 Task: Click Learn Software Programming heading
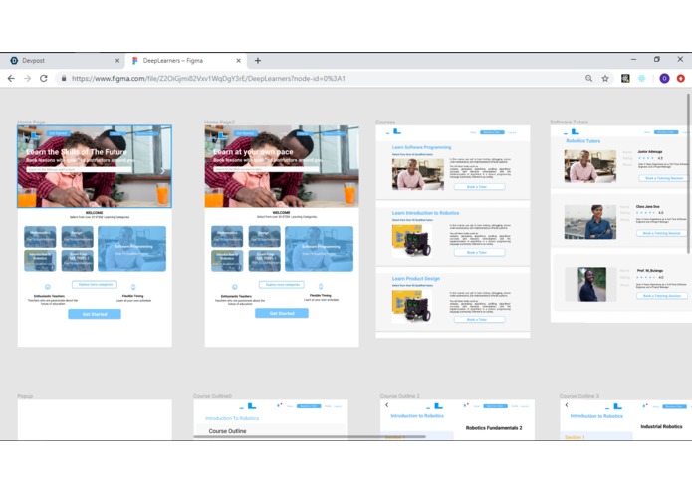click(x=421, y=147)
